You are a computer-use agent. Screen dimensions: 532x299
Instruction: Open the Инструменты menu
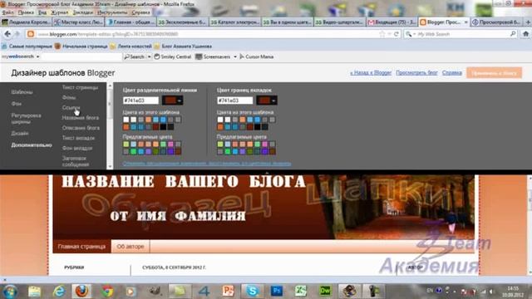click(x=112, y=12)
